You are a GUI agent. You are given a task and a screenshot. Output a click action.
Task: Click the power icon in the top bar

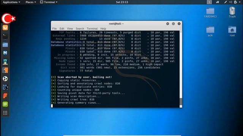click(x=235, y=2)
